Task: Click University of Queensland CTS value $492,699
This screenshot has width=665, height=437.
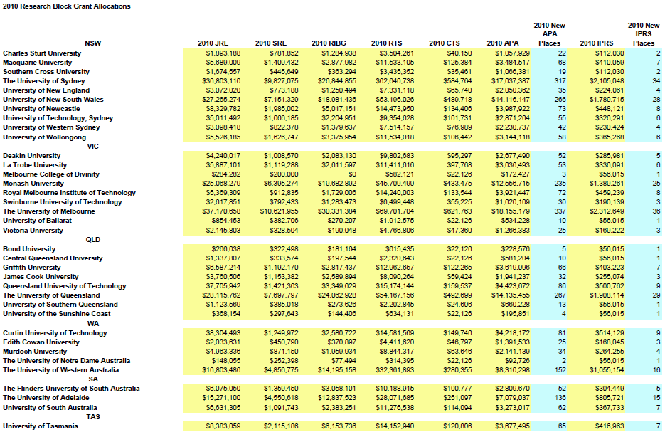Action: (457, 295)
